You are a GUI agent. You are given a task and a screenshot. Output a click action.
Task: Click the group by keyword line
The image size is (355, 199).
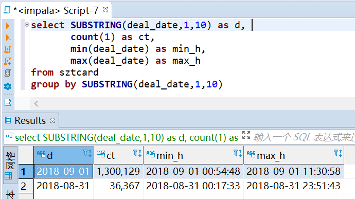[127, 84]
